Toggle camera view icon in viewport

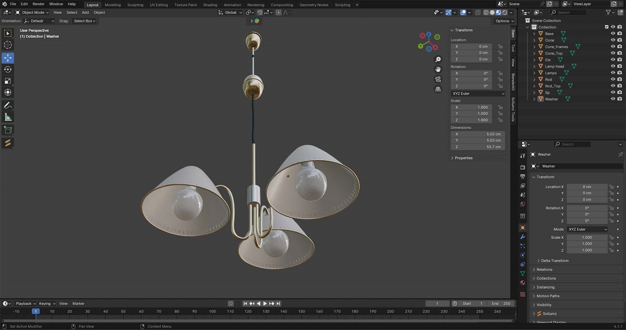coord(438,79)
